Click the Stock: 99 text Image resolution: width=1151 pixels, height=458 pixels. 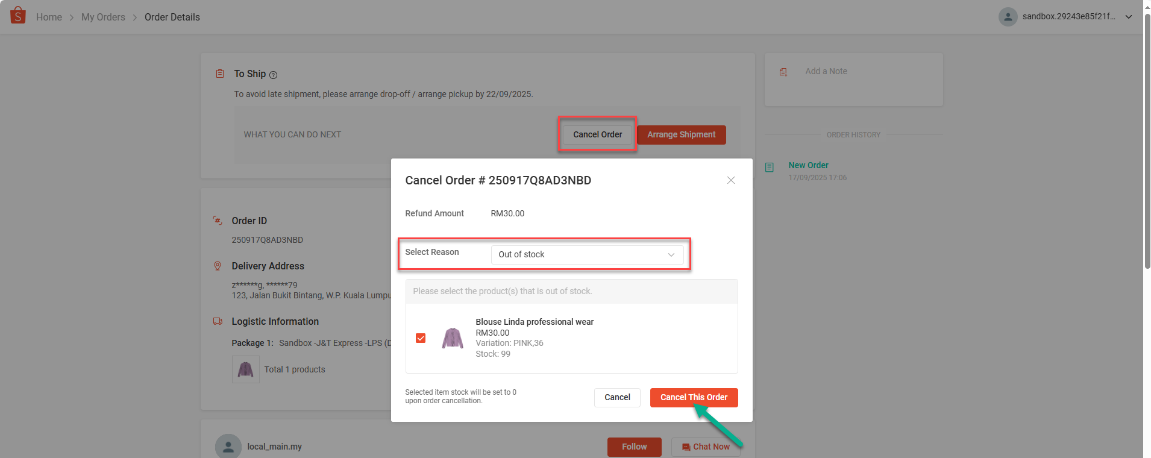click(x=493, y=354)
